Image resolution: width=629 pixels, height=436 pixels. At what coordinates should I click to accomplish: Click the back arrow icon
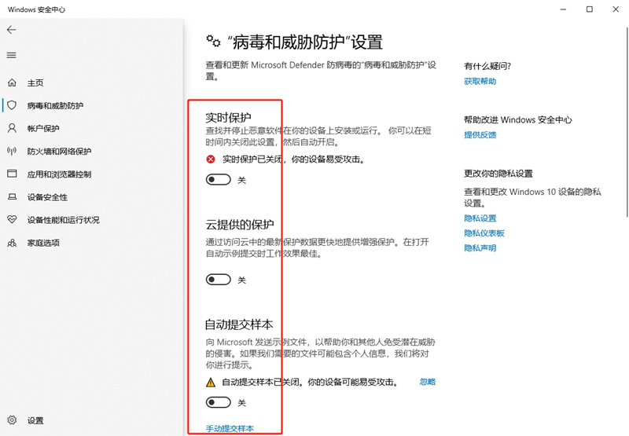pyautogui.click(x=12, y=30)
